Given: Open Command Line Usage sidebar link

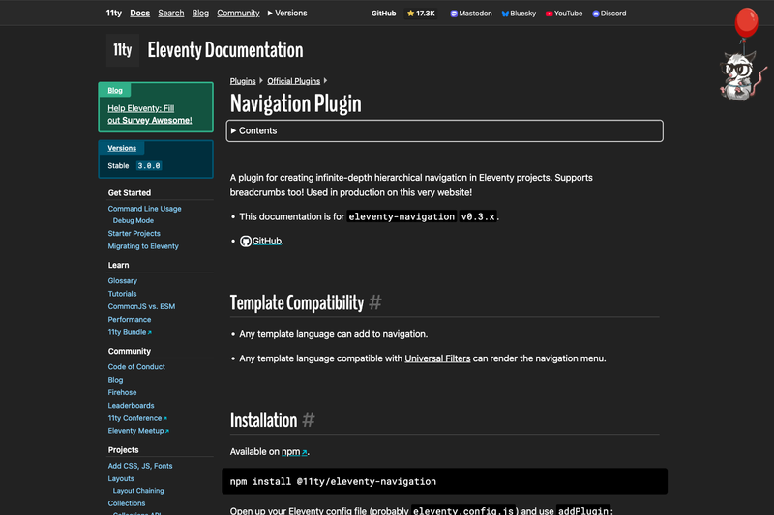Looking at the screenshot, I should pyautogui.click(x=144, y=209).
